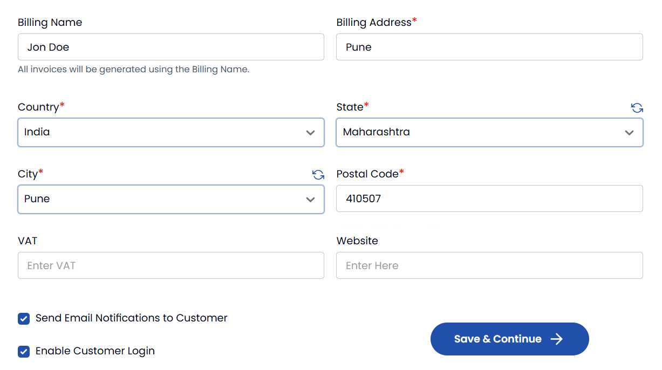This screenshot has height=370, width=662.
Task: Click the Save & Continue button
Action: coord(509,339)
